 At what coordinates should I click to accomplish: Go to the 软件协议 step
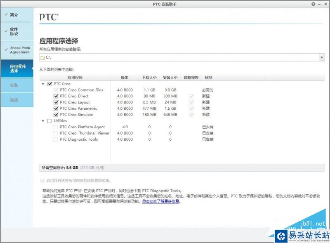17,32
